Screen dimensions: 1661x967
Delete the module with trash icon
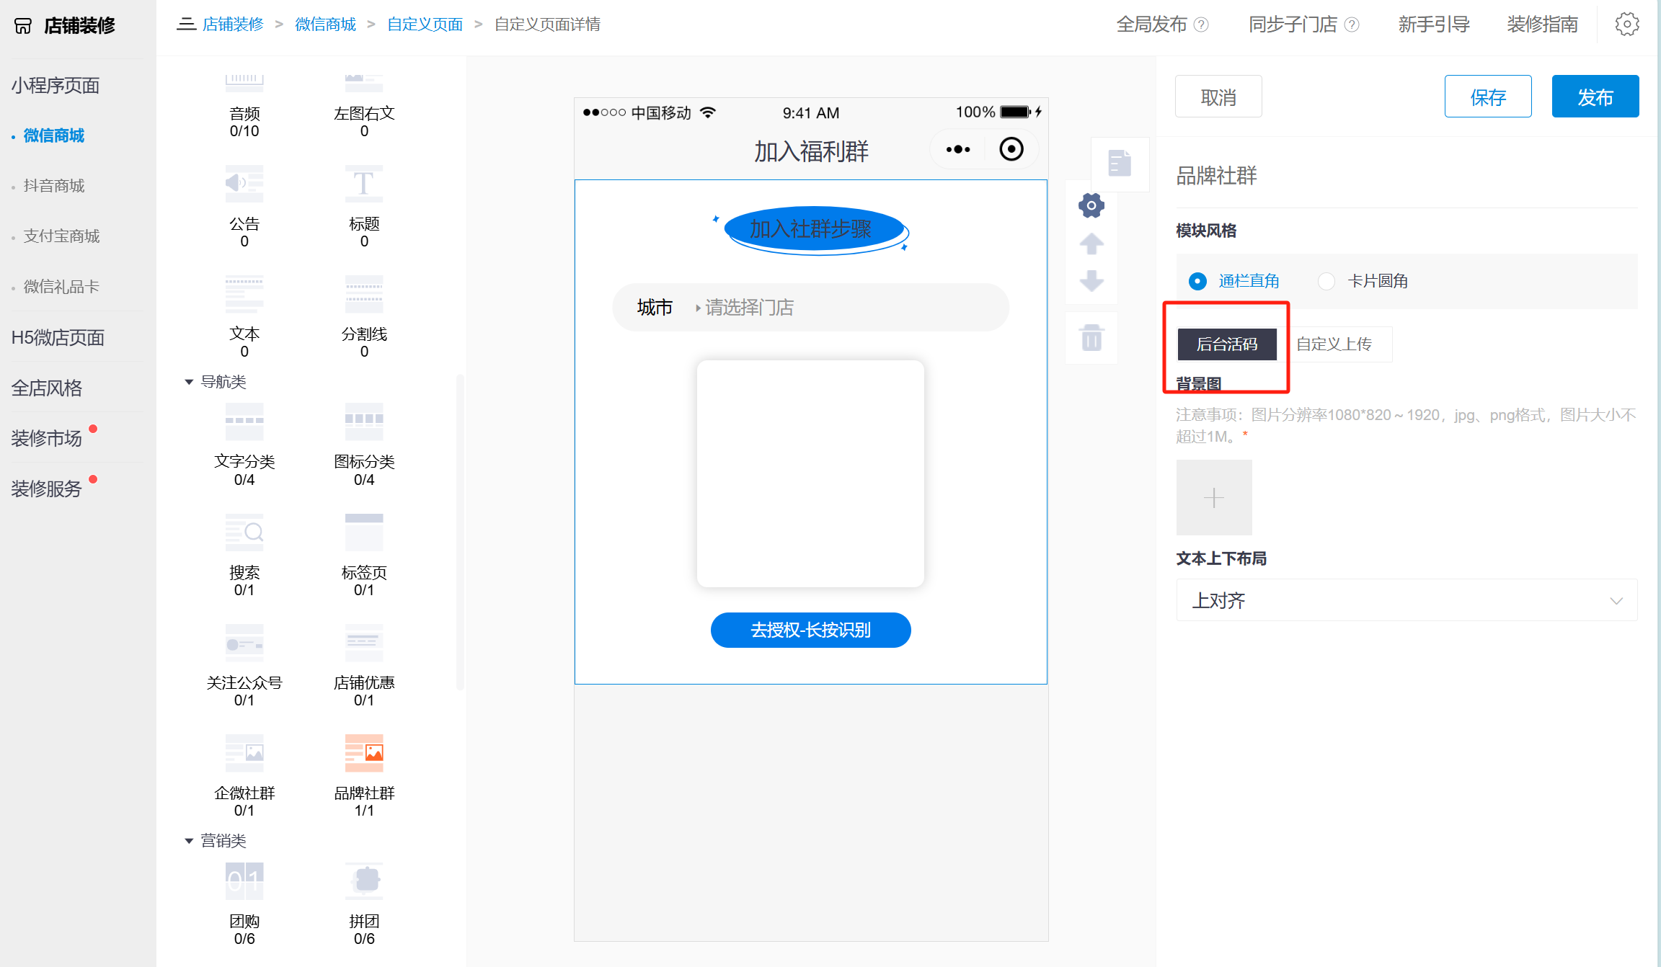click(1091, 337)
